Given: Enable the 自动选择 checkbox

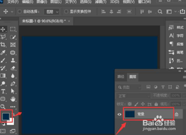Looking at the screenshot, I should click(x=20, y=12).
